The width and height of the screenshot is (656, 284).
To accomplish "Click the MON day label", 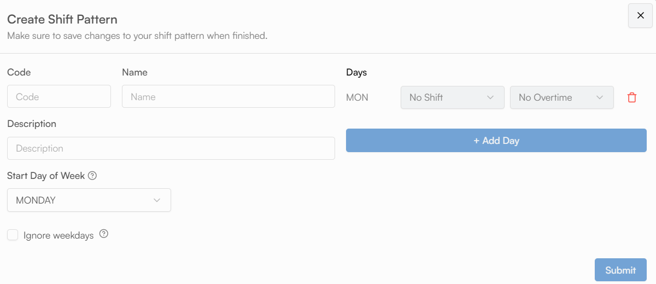I will (x=357, y=97).
